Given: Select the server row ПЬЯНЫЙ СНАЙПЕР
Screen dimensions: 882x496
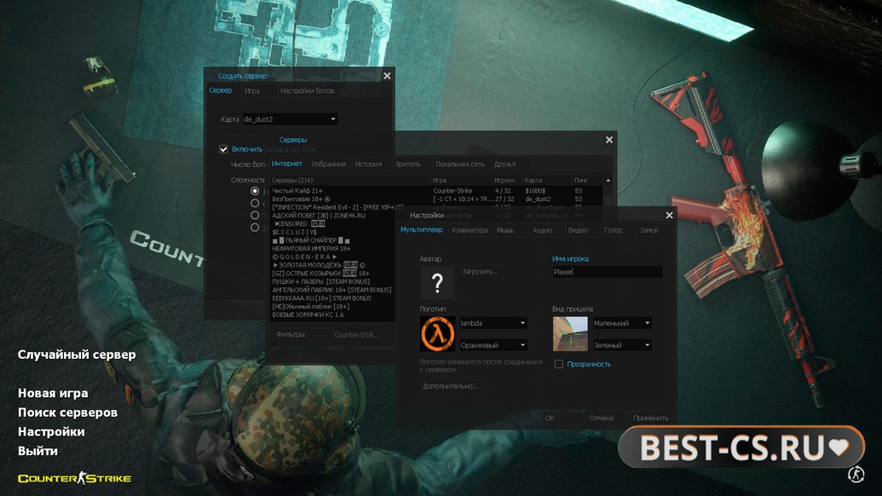Looking at the screenshot, I should 333,240.
